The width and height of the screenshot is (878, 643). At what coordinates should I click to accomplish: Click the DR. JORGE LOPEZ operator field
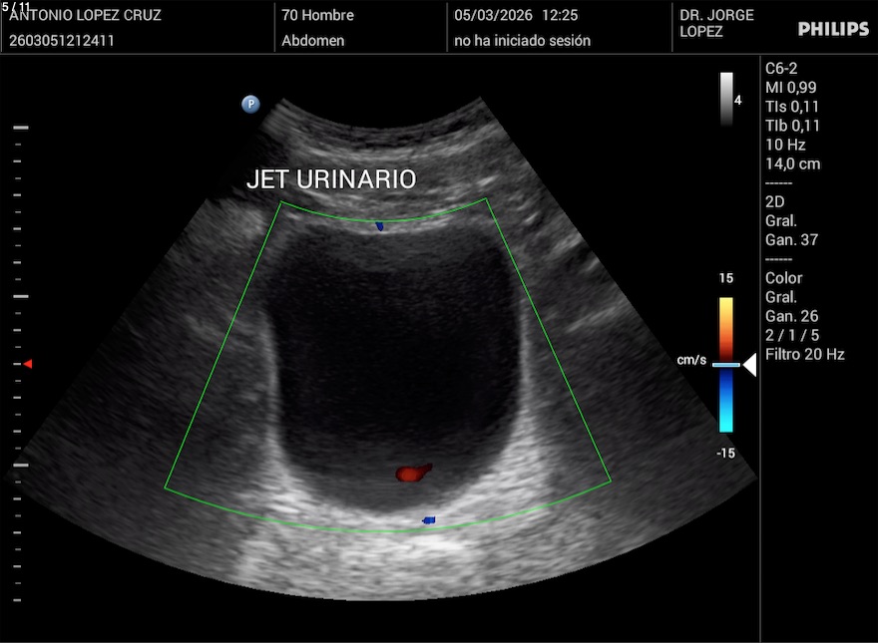[x=716, y=24]
